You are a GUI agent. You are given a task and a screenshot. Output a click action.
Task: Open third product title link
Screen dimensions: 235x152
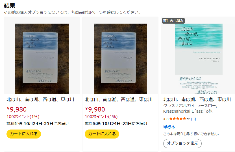(x=197, y=99)
